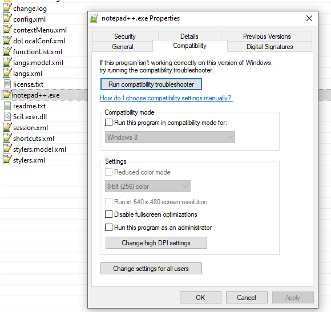The width and height of the screenshot is (331, 312).
Task: Open the Windows 8 compatibility mode dropdown
Action: [x=170, y=137]
